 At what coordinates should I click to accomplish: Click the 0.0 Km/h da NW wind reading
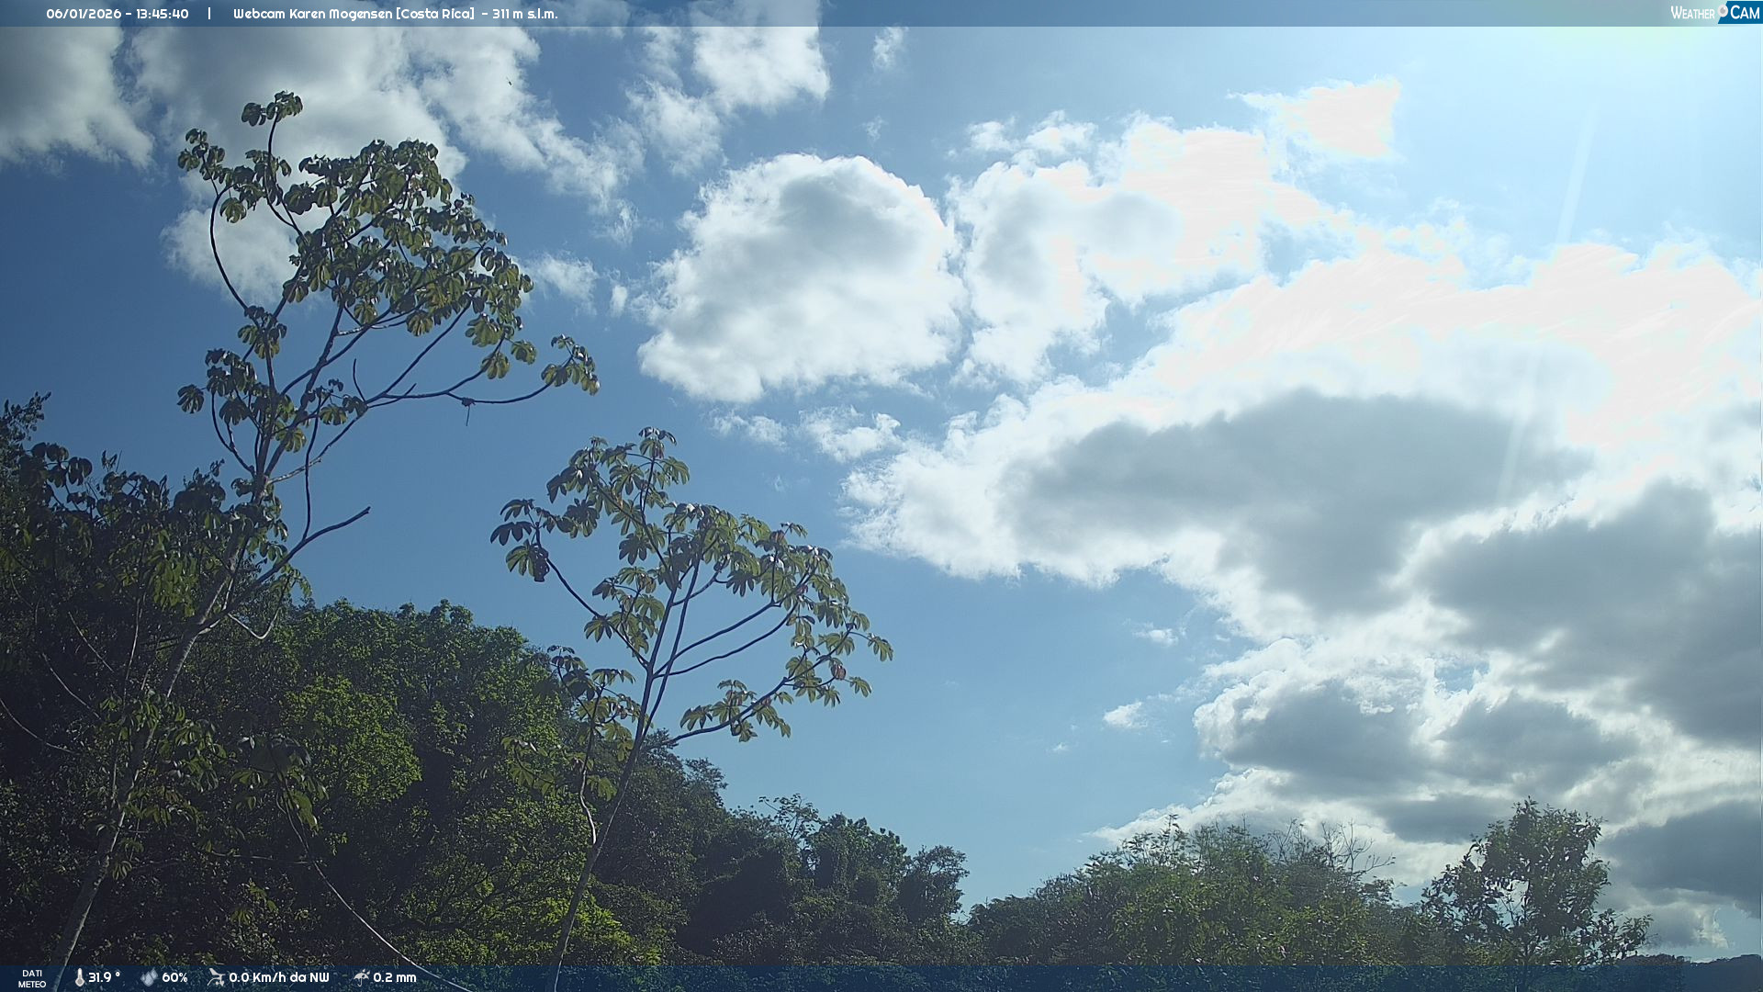[278, 977]
